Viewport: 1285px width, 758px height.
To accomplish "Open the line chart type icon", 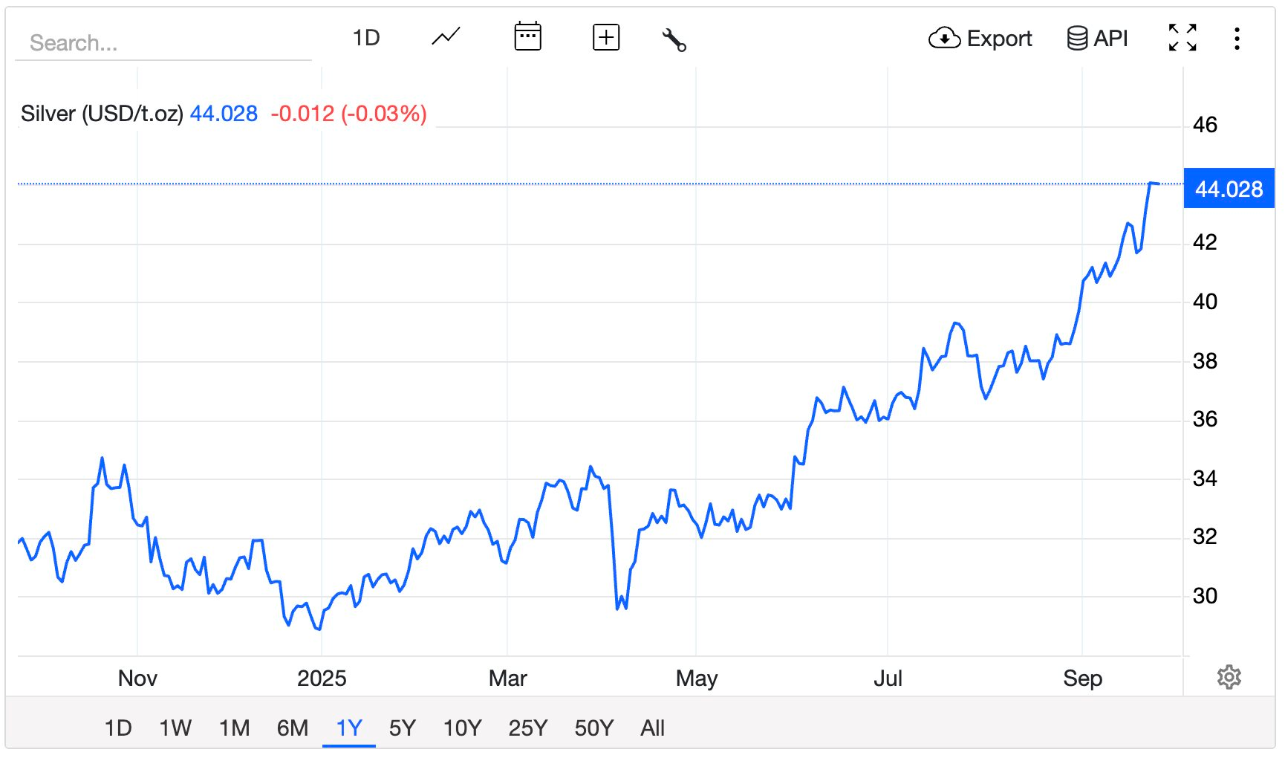I will tap(446, 37).
